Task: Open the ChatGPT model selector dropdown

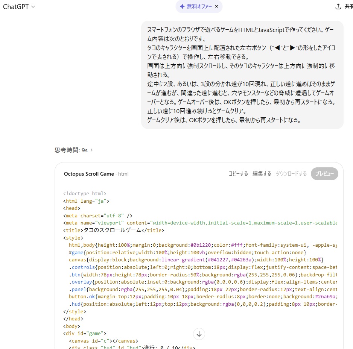Action: tap(19, 7)
